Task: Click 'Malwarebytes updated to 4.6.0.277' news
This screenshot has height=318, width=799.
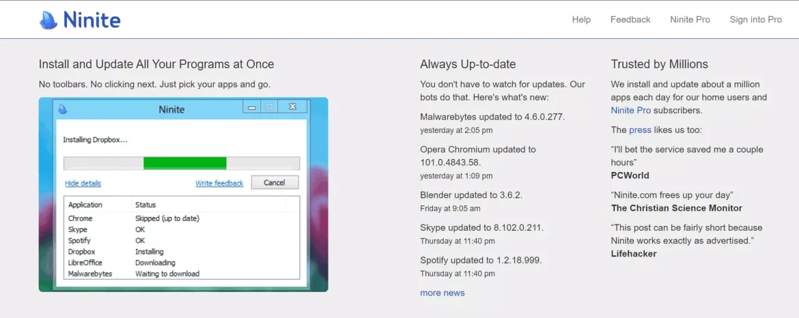Action: 492,117
